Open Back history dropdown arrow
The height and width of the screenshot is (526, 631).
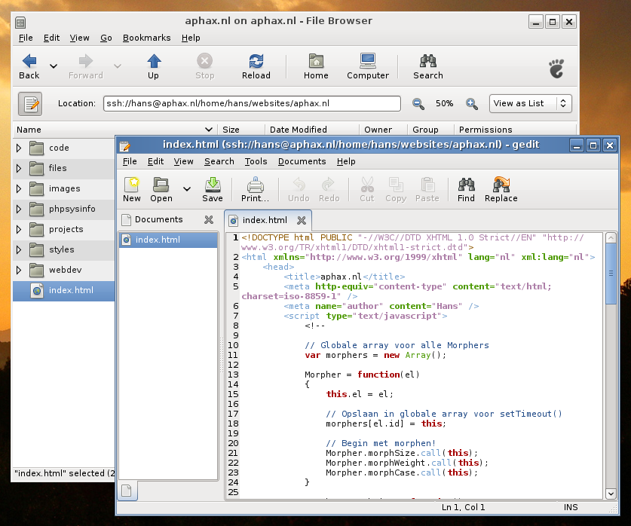(53, 66)
